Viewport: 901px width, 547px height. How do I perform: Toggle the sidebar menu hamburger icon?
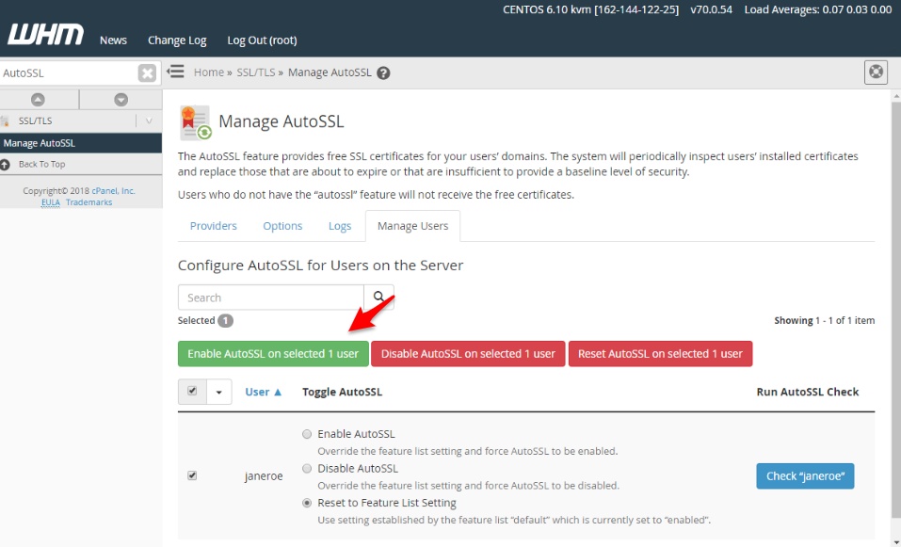pos(175,72)
